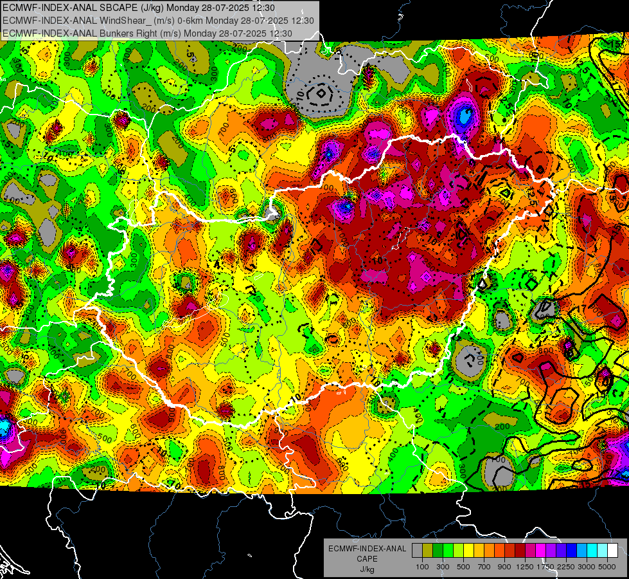The image size is (629, 579).
Task: Click the 700 legend tick label
Action: point(484,567)
